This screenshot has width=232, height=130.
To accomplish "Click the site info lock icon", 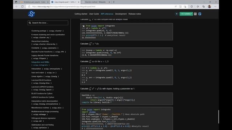I will (29, 6).
